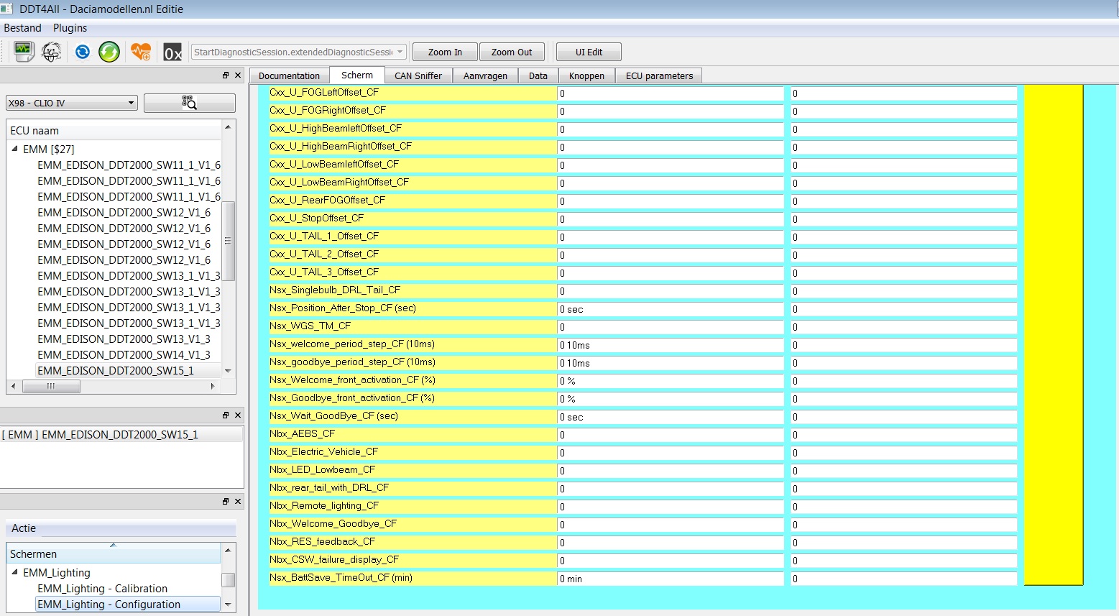
Task: Open the Bestand menu
Action: pyautogui.click(x=22, y=28)
